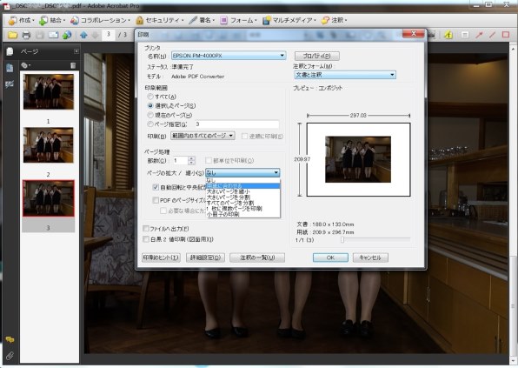Click the email envelope icon in toolbar
This screenshot has height=368, width=518.
pos(53,35)
